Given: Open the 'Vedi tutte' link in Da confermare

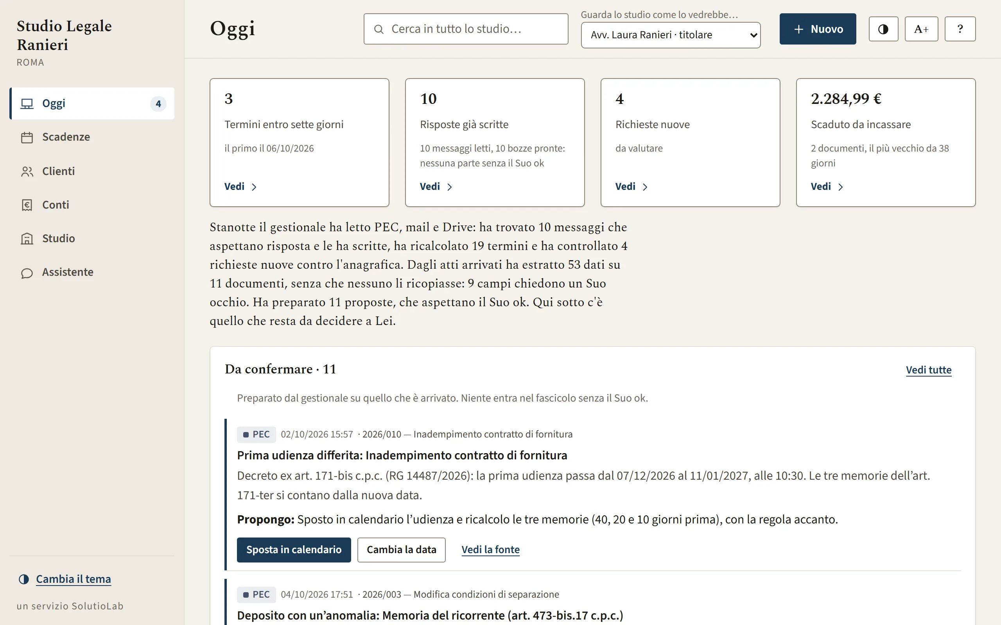Looking at the screenshot, I should (929, 370).
